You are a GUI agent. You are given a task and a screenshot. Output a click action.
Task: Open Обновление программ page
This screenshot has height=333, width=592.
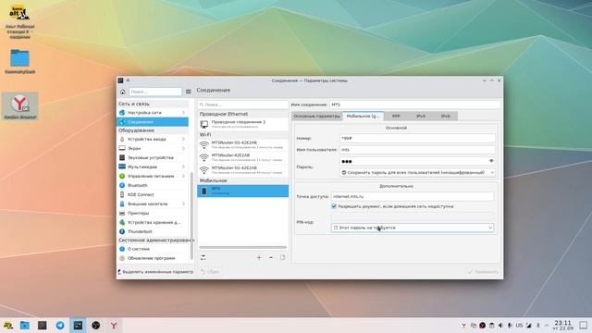pyautogui.click(x=153, y=258)
